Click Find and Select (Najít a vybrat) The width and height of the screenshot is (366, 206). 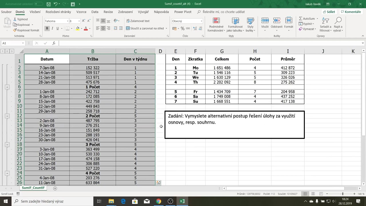click(338, 25)
